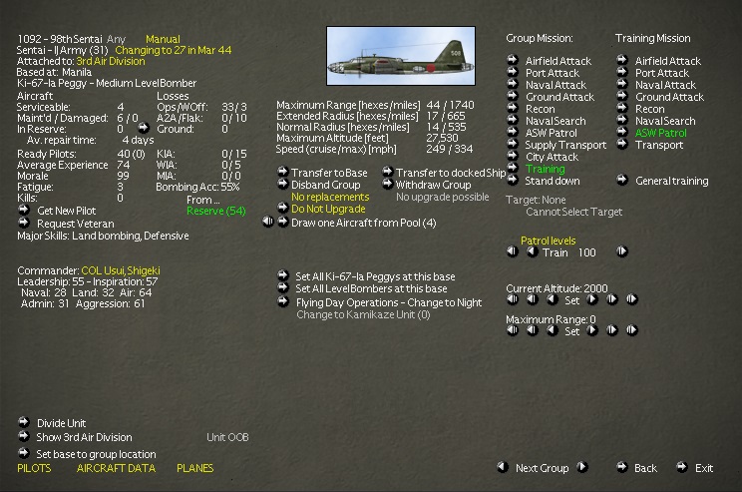Click Get New Pilot arrow

(24, 210)
